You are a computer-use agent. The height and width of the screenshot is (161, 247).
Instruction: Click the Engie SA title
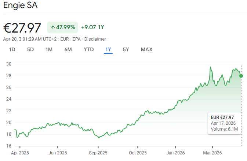point(20,5)
